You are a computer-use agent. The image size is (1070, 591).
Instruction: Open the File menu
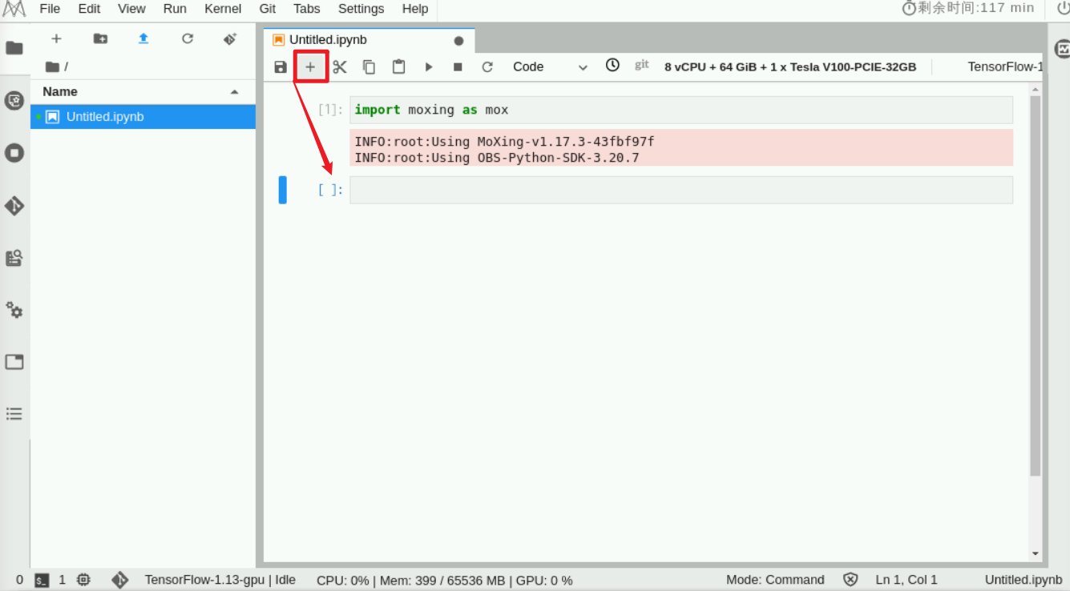point(50,9)
